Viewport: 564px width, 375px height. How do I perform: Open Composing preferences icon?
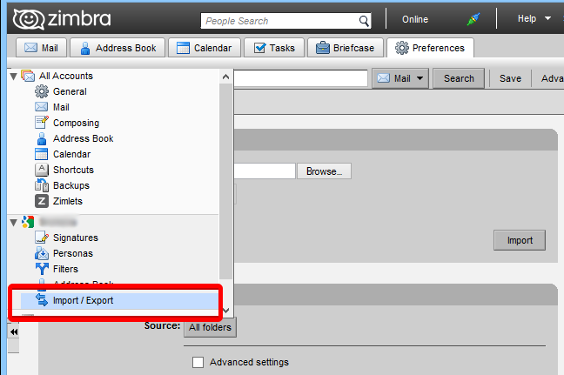[42, 122]
